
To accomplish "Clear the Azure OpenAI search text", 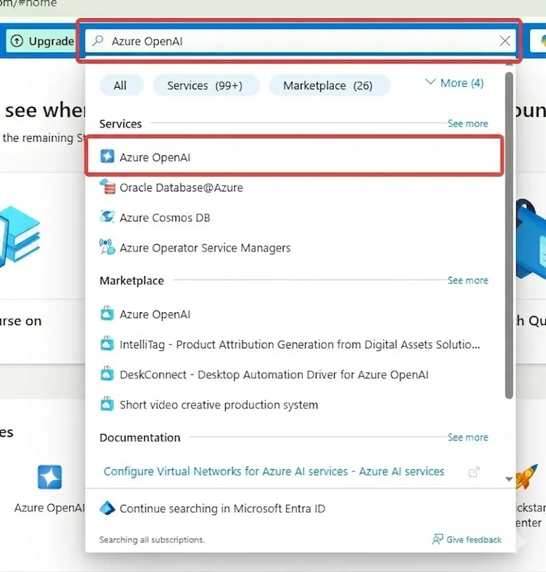I will pyautogui.click(x=505, y=41).
